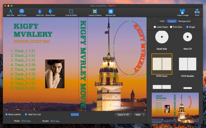This screenshot has width=206, height=128.
Task: Click the Add Photo icon
Action: 22,12
